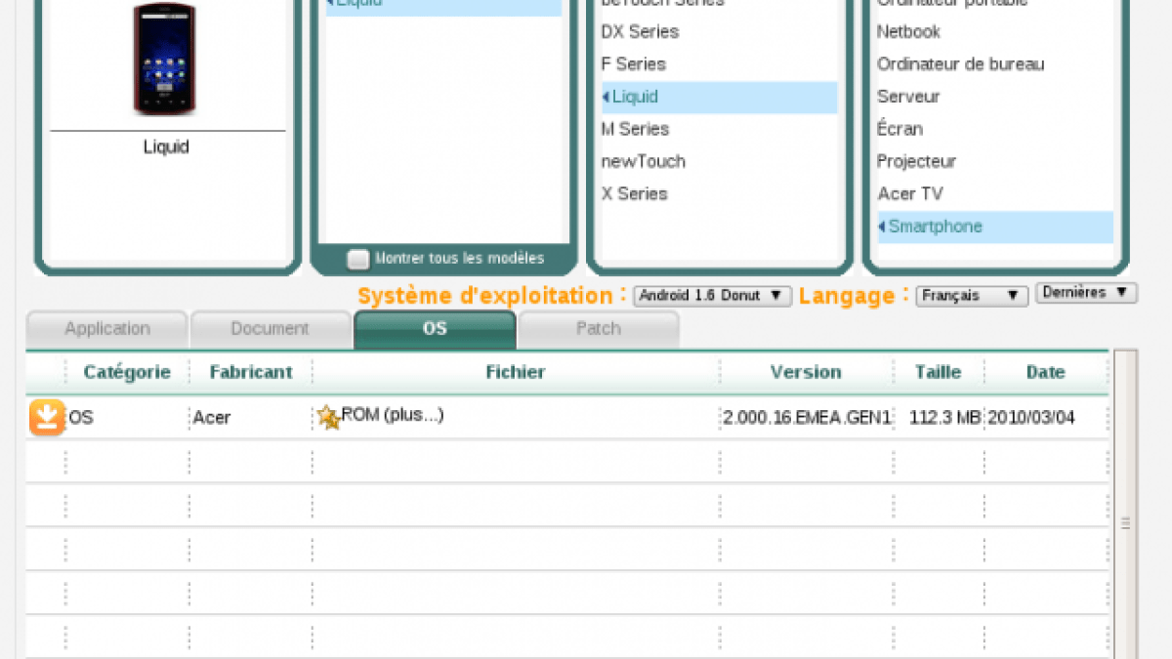The image size is (1172, 659).
Task: Open the Android 1.6 Donut dropdown
Action: point(712,296)
